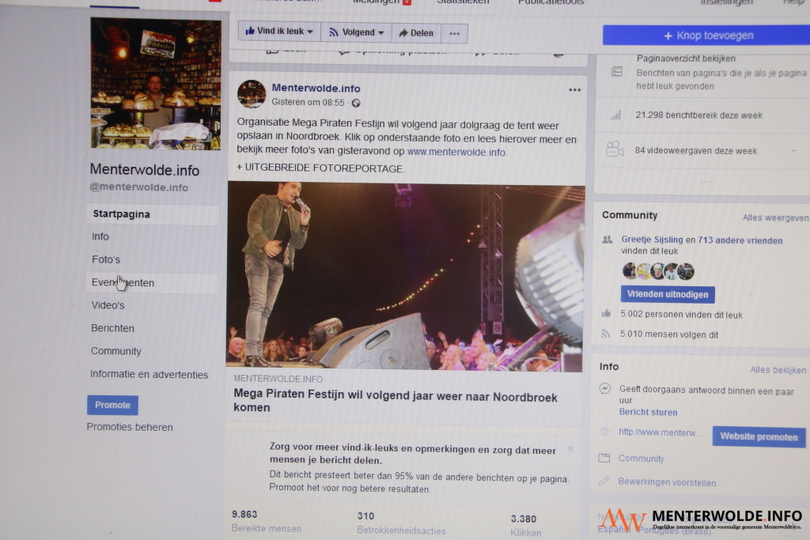810x540 pixels.
Task: Click the thumbs-up icon beside 5.002 personen
Action: click(x=607, y=313)
